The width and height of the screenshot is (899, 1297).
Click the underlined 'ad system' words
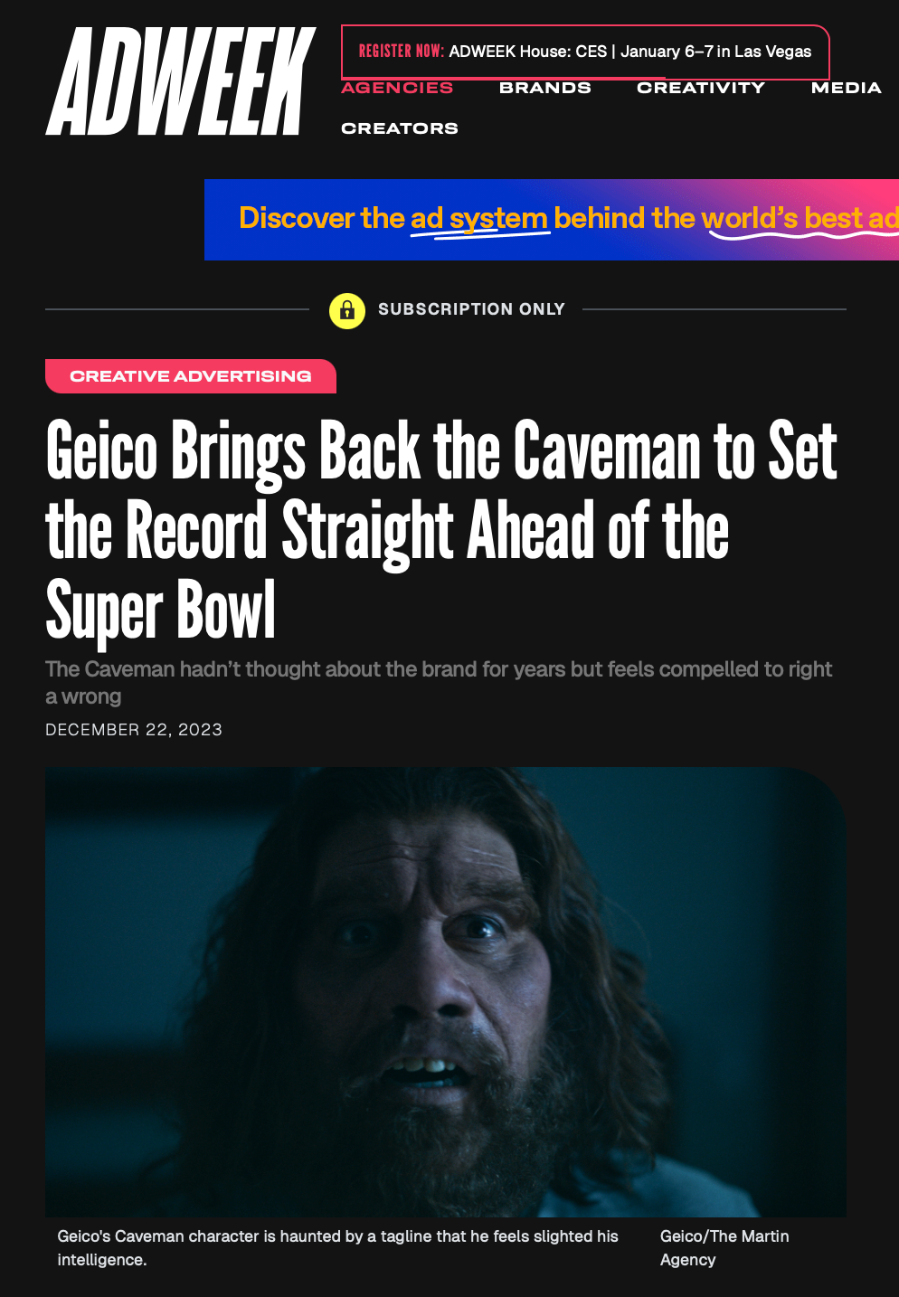click(x=479, y=219)
